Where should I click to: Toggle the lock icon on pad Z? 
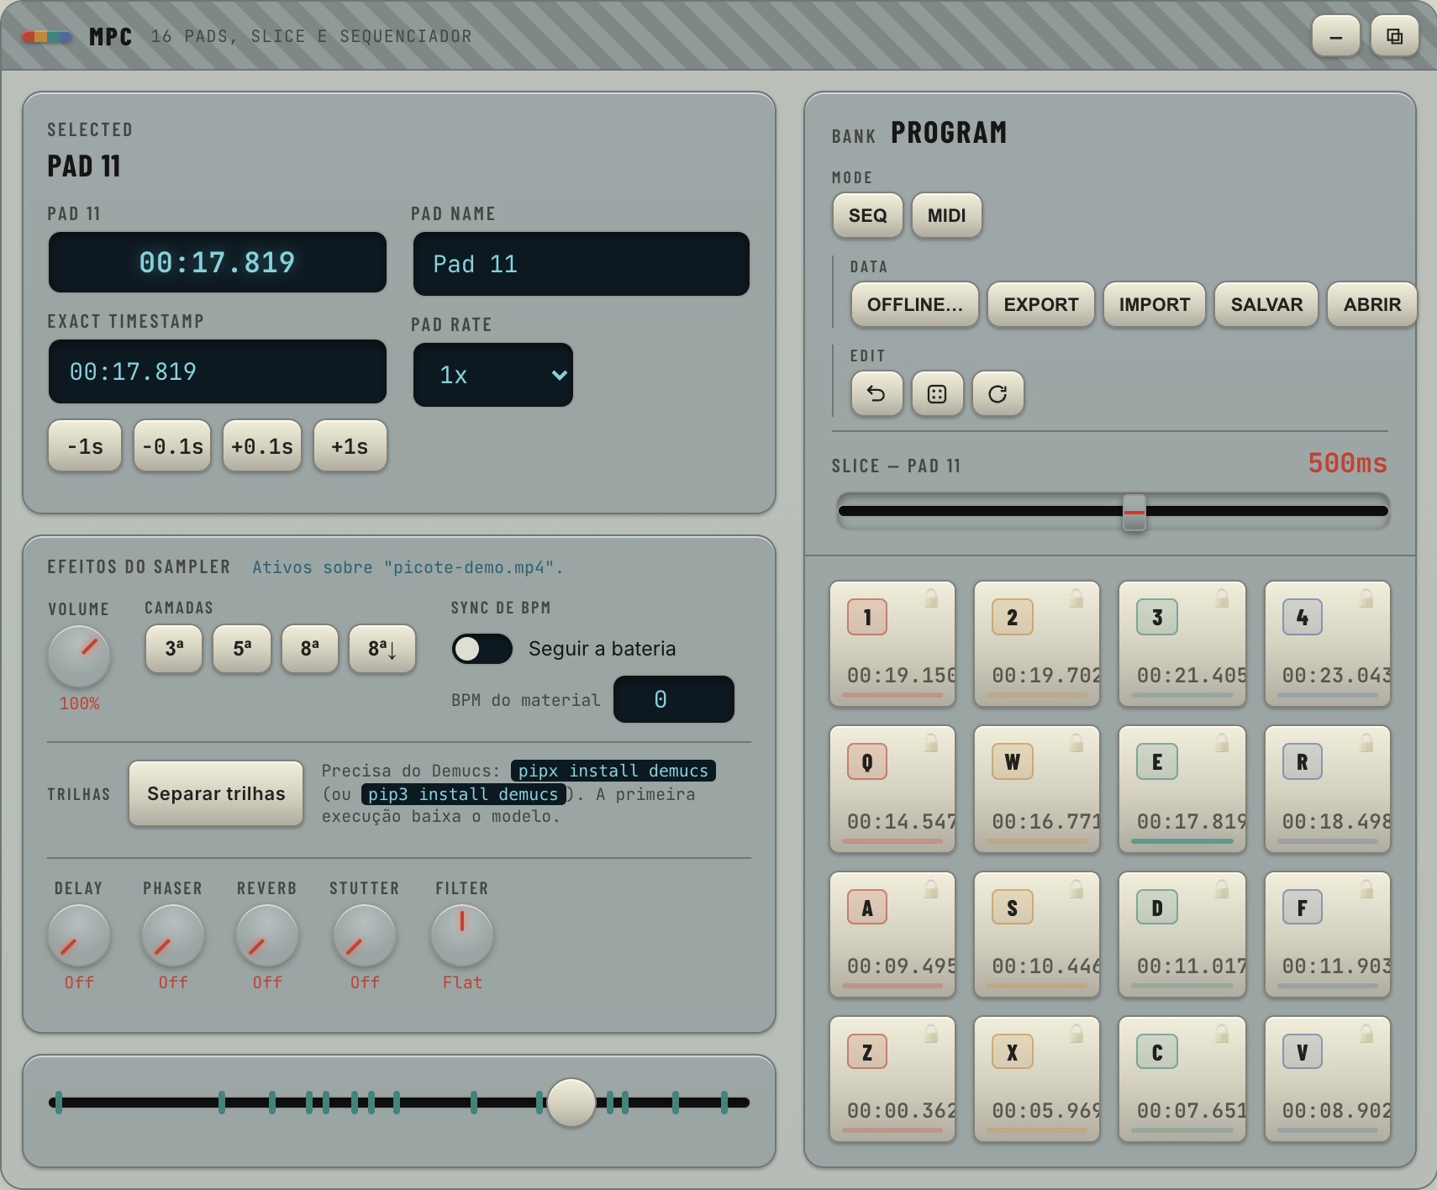click(931, 1034)
